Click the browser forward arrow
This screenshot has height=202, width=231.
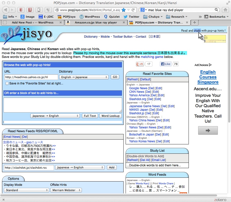(12, 10)
